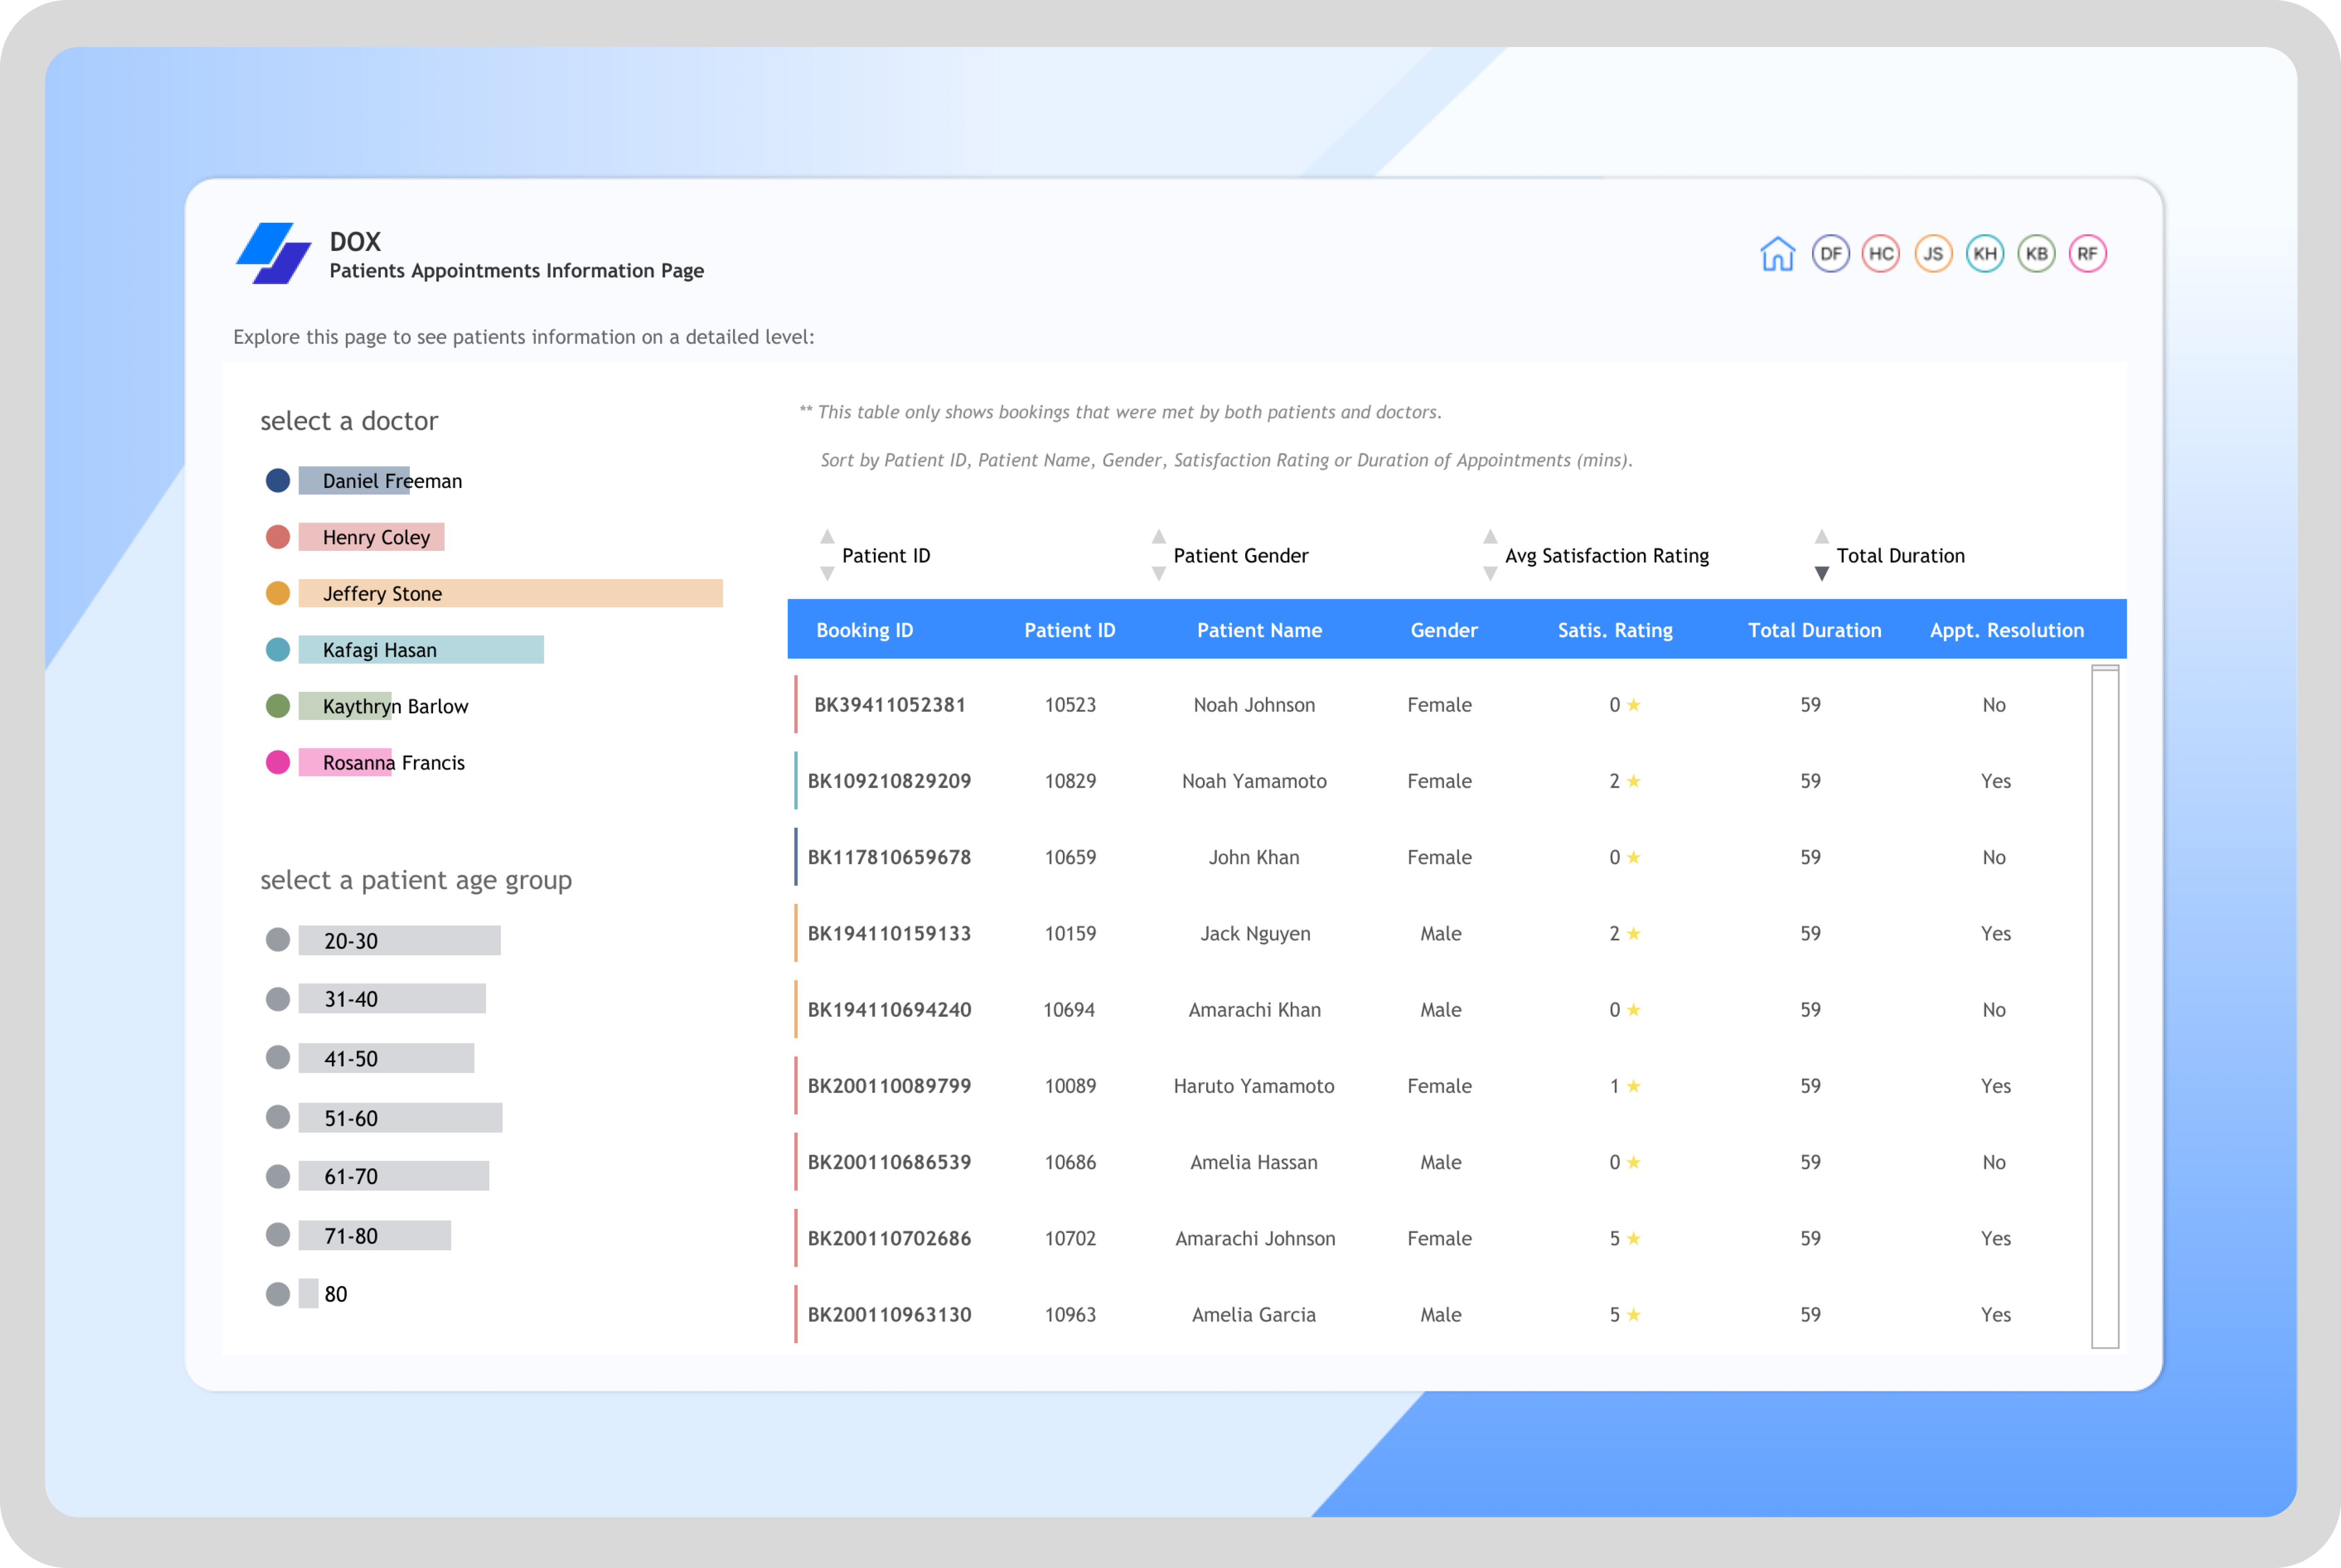2341x1568 pixels.
Task: Click the Jeffery Stone bar
Action: click(x=510, y=594)
